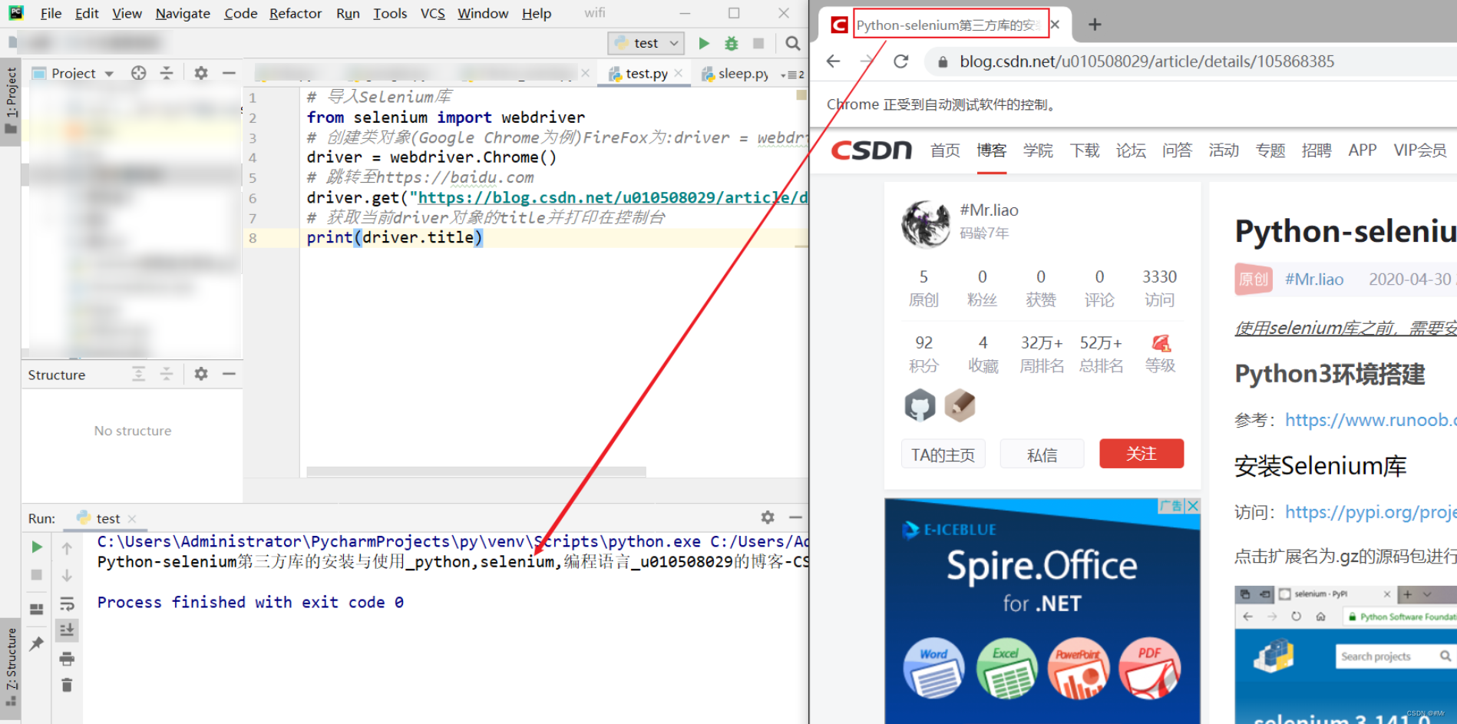Close the Python-selenium Chrome tab
The height and width of the screenshot is (724, 1457).
click(1056, 25)
